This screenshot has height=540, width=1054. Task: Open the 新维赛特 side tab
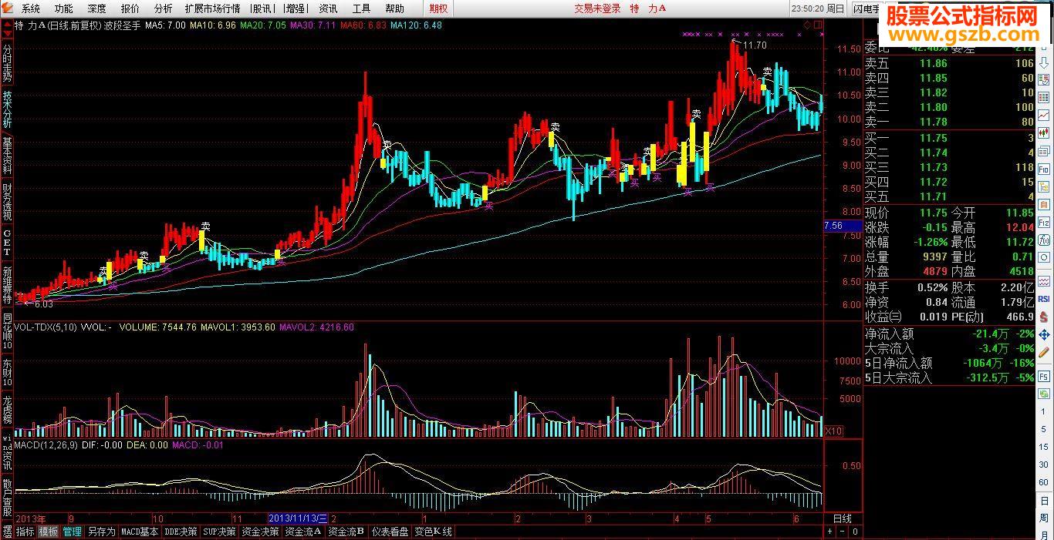(x=7, y=284)
